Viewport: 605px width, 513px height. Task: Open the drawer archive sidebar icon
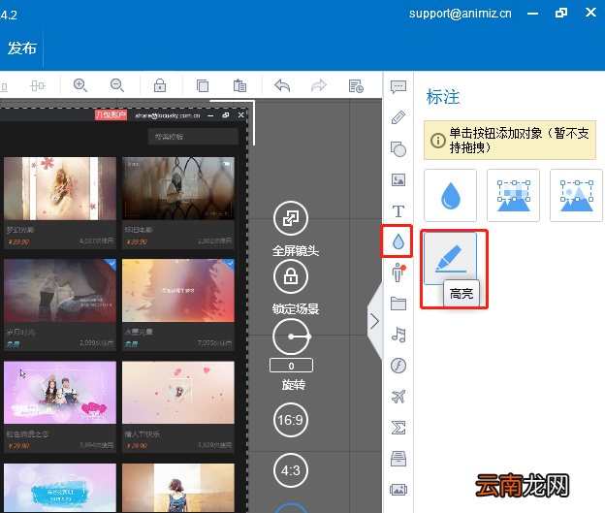coord(398,459)
